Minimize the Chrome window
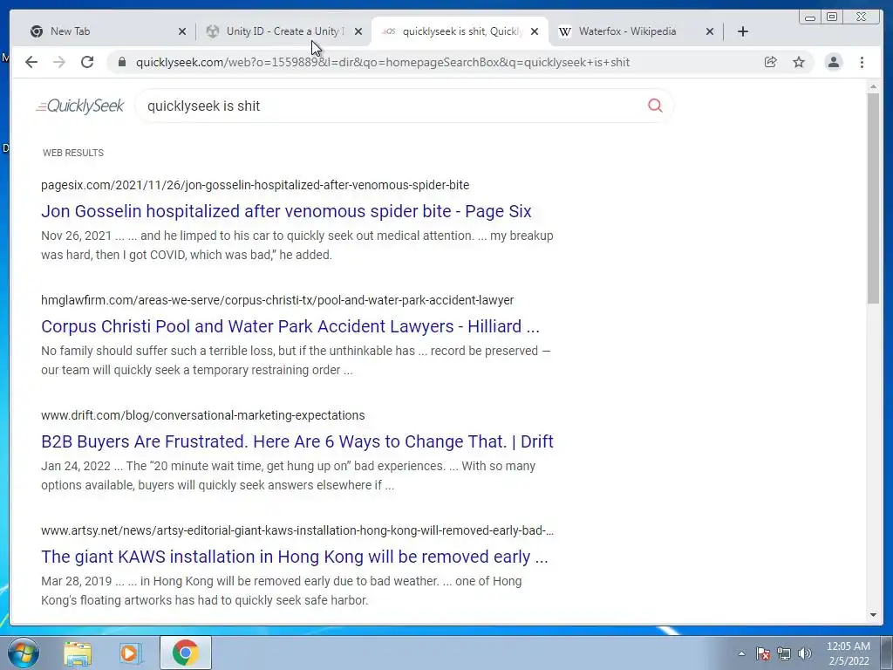This screenshot has height=670, width=893. pyautogui.click(x=810, y=17)
